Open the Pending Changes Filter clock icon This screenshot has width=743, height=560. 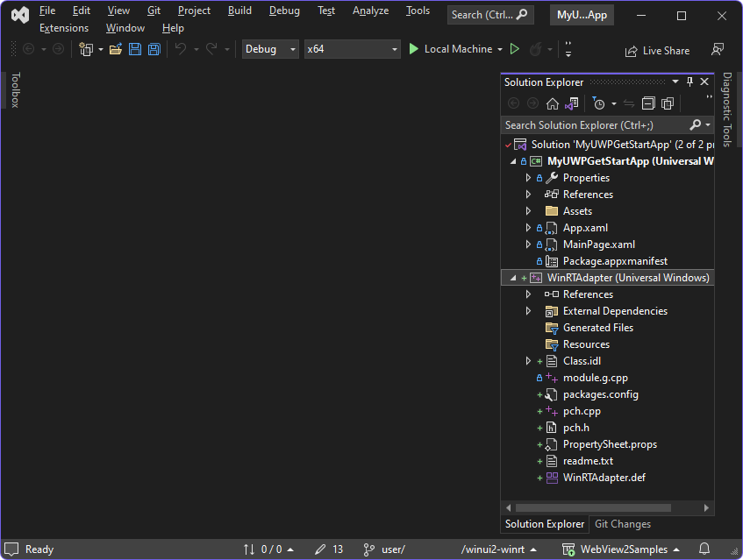coord(598,103)
